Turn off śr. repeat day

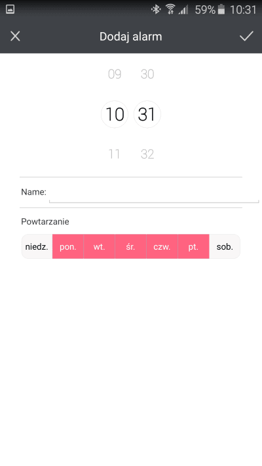pyautogui.click(x=131, y=246)
